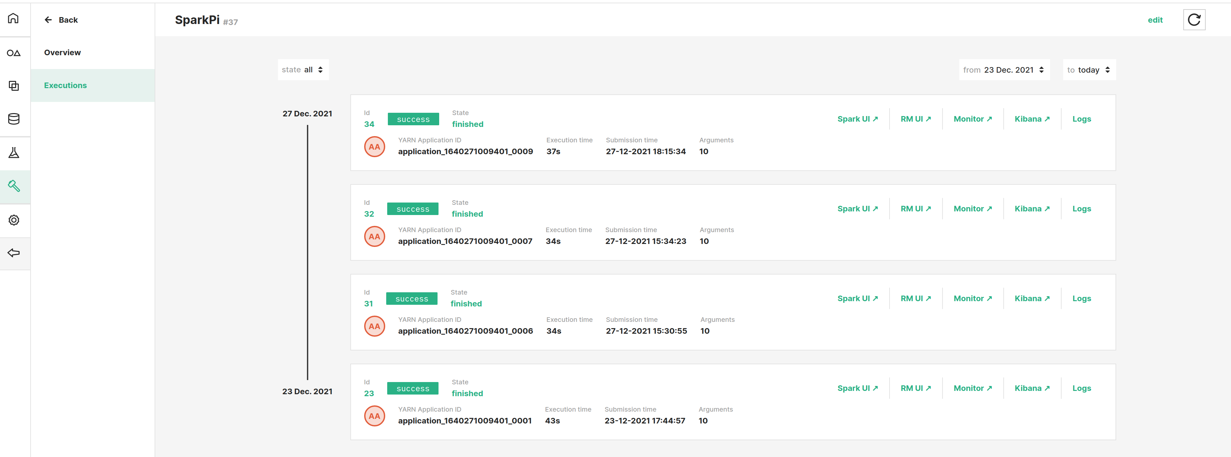This screenshot has width=1231, height=457.
Task: Open RM UI for execution 34
Action: [x=916, y=119]
